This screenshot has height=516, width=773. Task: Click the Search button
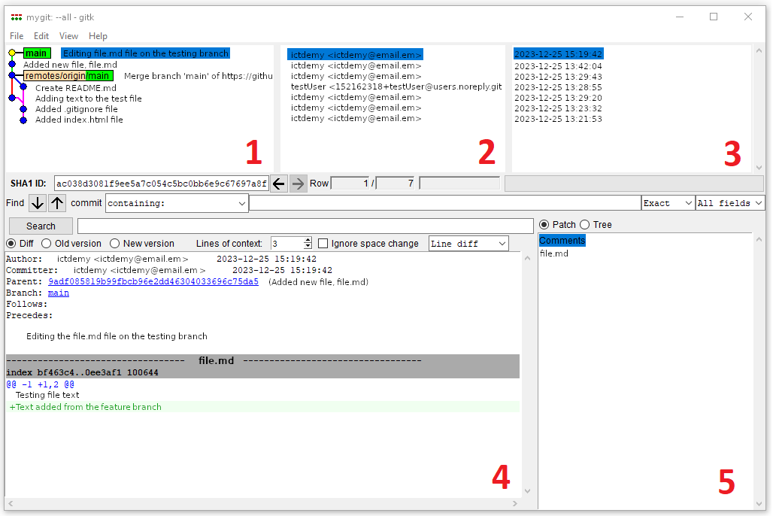click(x=41, y=226)
